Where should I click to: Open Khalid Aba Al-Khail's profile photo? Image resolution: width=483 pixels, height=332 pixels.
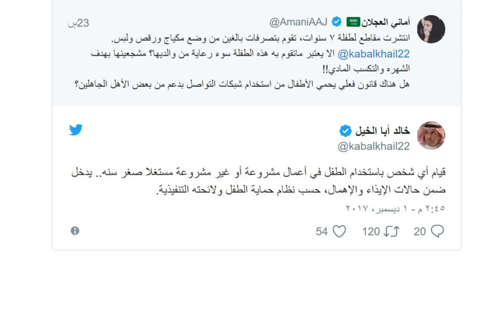(x=431, y=136)
